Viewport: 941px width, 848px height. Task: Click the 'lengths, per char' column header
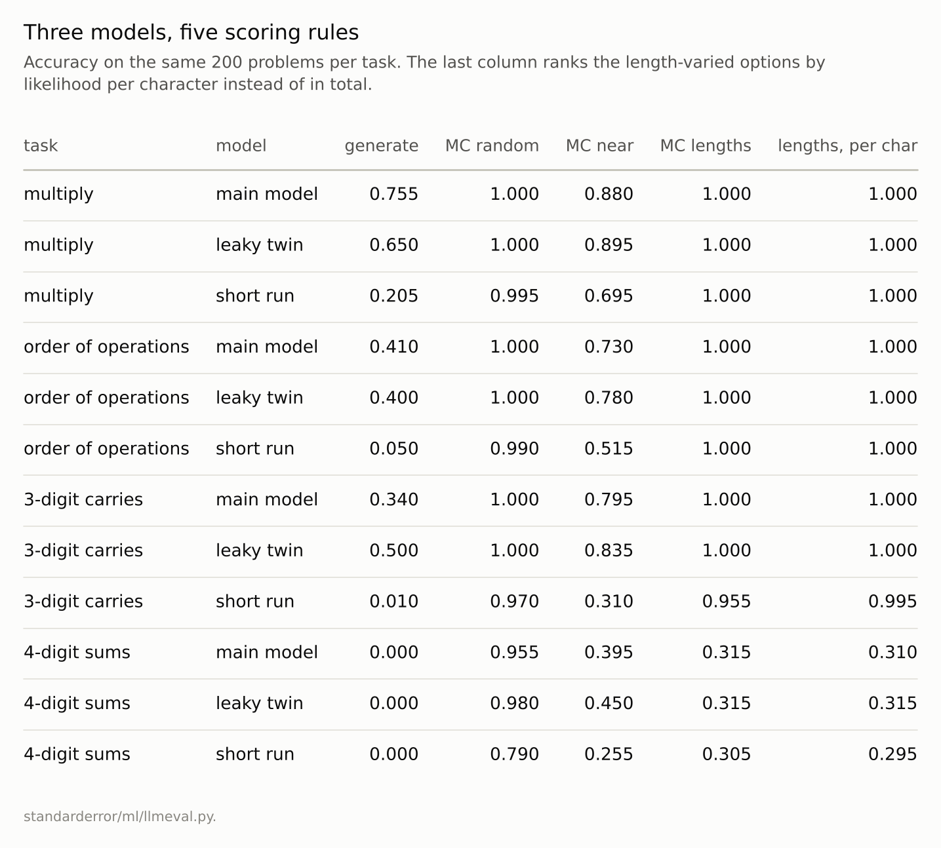[x=847, y=146]
